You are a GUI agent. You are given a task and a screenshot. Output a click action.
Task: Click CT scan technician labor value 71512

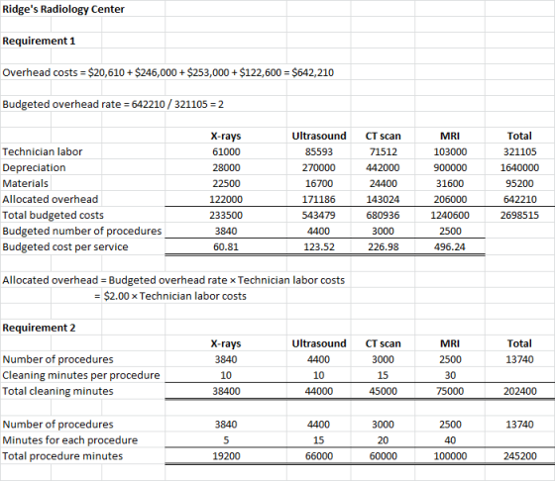tap(384, 152)
